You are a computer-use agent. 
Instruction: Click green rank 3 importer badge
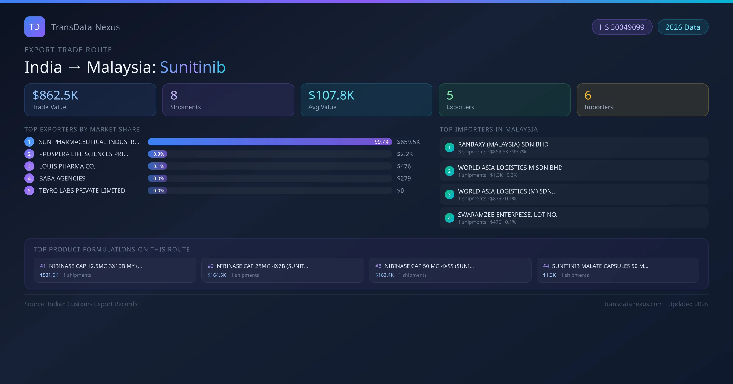pyautogui.click(x=449, y=194)
